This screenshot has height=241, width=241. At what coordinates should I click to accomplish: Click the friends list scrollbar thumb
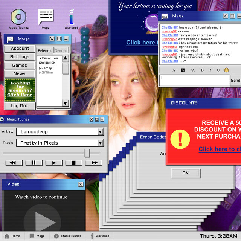[65, 69]
